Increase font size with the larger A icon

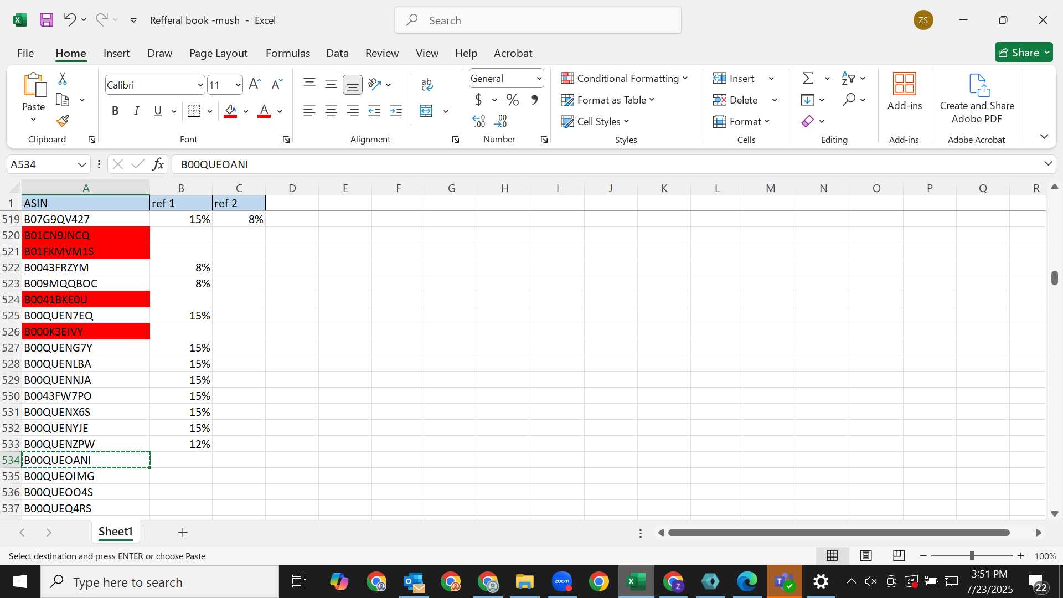(255, 85)
